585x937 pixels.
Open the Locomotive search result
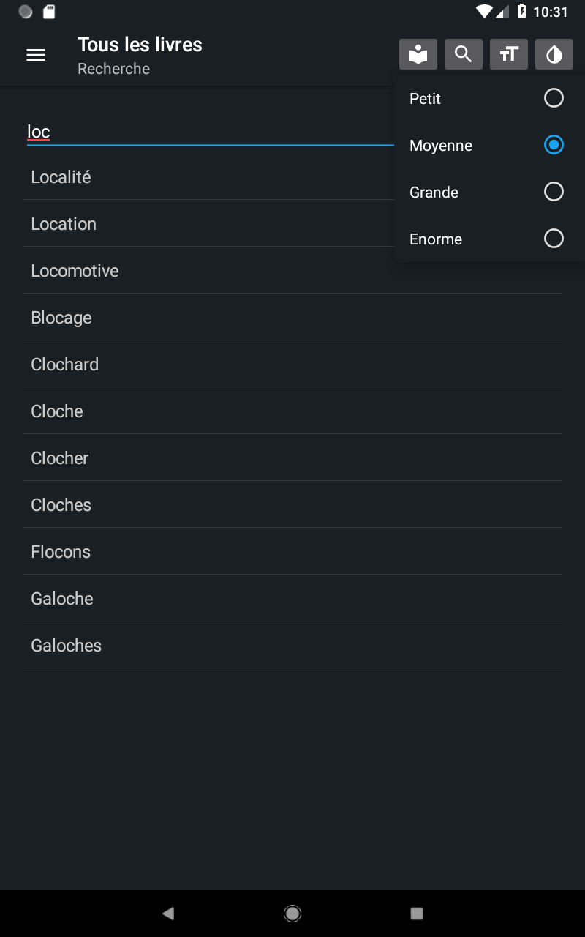click(75, 271)
